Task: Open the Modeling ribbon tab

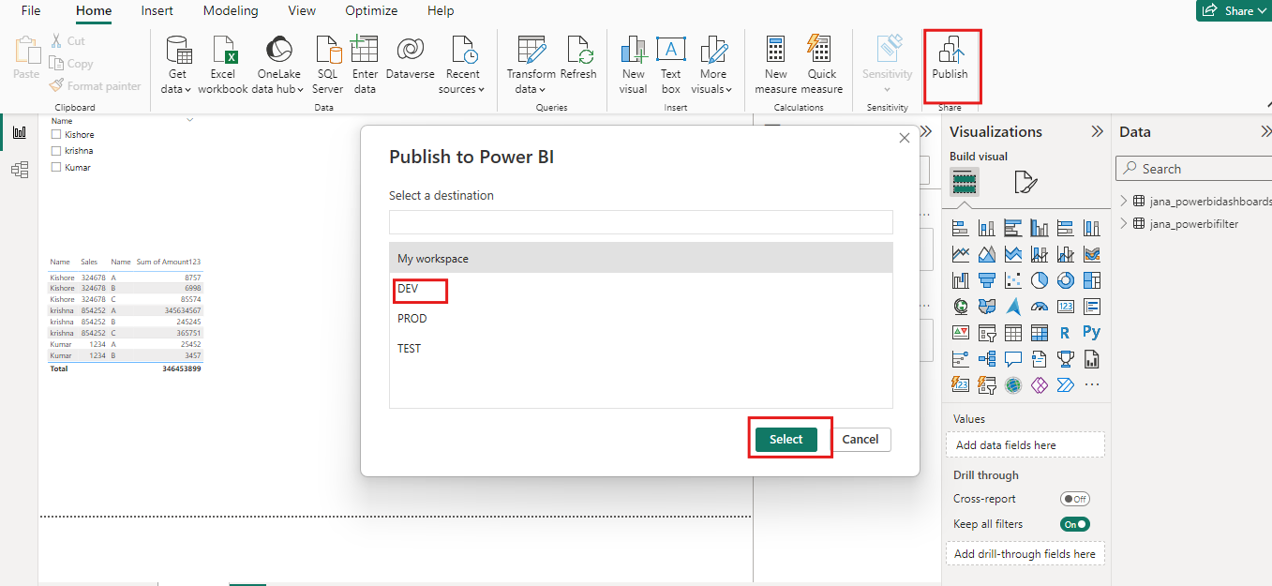Action: pos(231,11)
